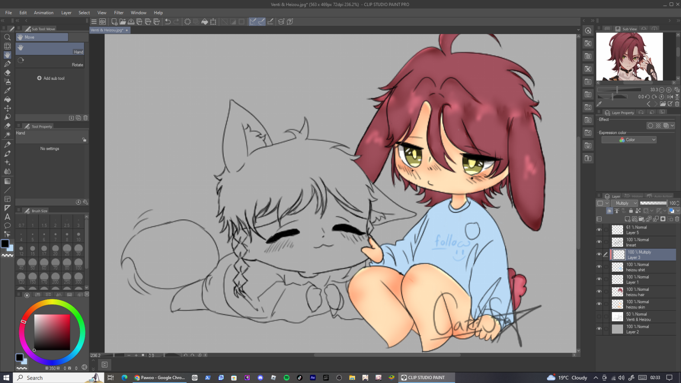This screenshot has width=681, height=383.
Task: Show the Venti & Heizou layer
Action: tap(599, 317)
